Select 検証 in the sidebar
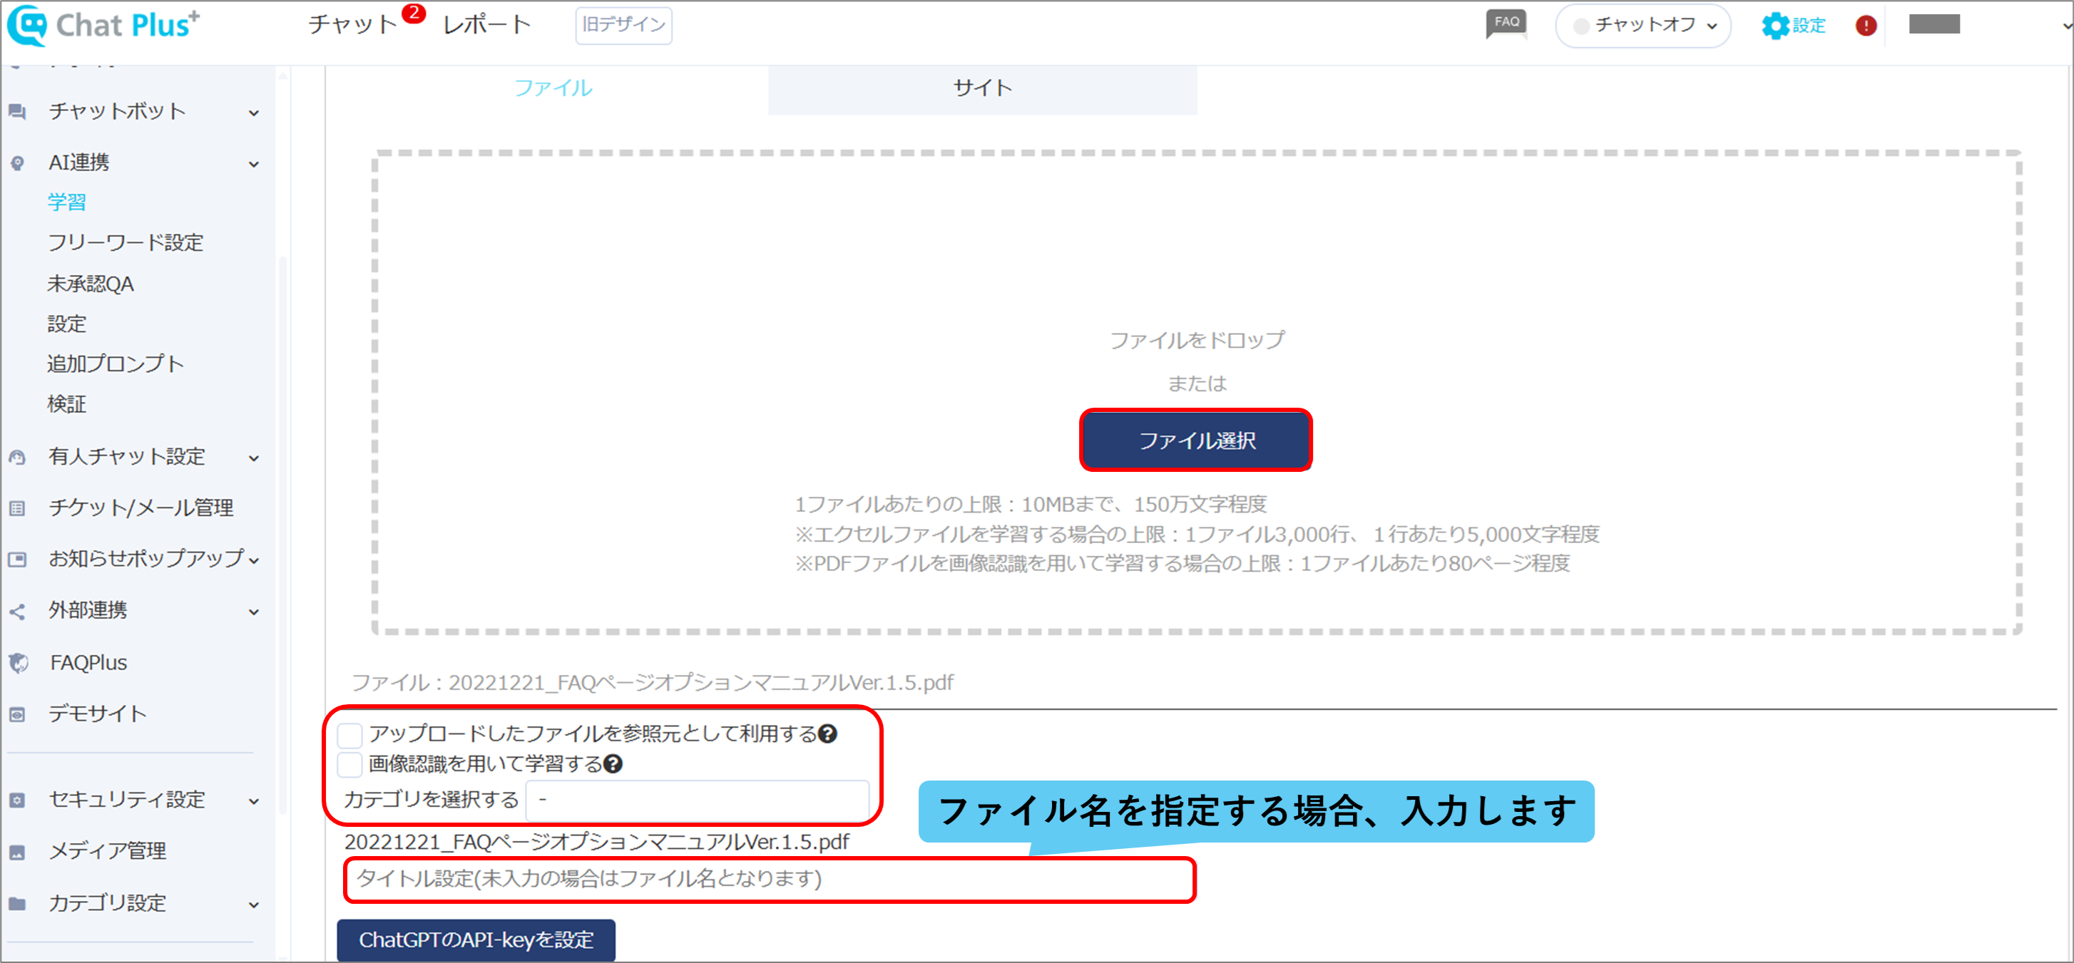2074x963 pixels. (x=67, y=404)
